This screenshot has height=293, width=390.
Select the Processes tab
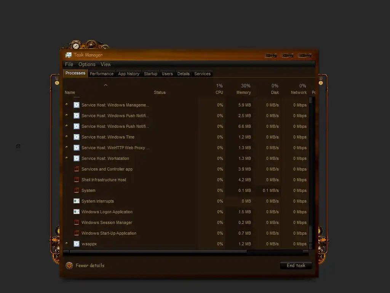75,73
